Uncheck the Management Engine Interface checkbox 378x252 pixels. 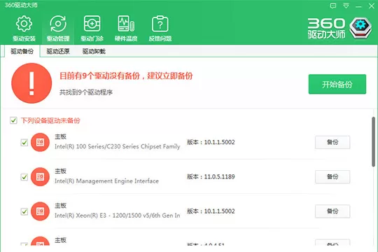coord(24,177)
